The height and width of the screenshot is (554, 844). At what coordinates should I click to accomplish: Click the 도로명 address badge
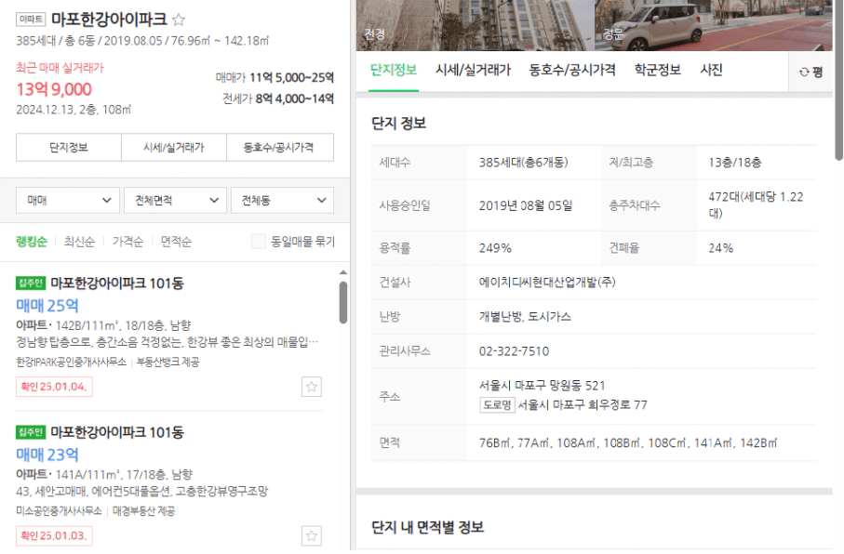497,404
